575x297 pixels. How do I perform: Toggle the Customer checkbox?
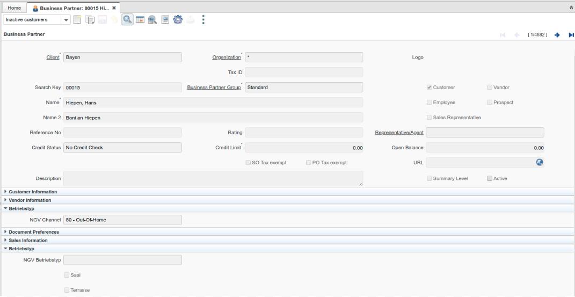(429, 87)
